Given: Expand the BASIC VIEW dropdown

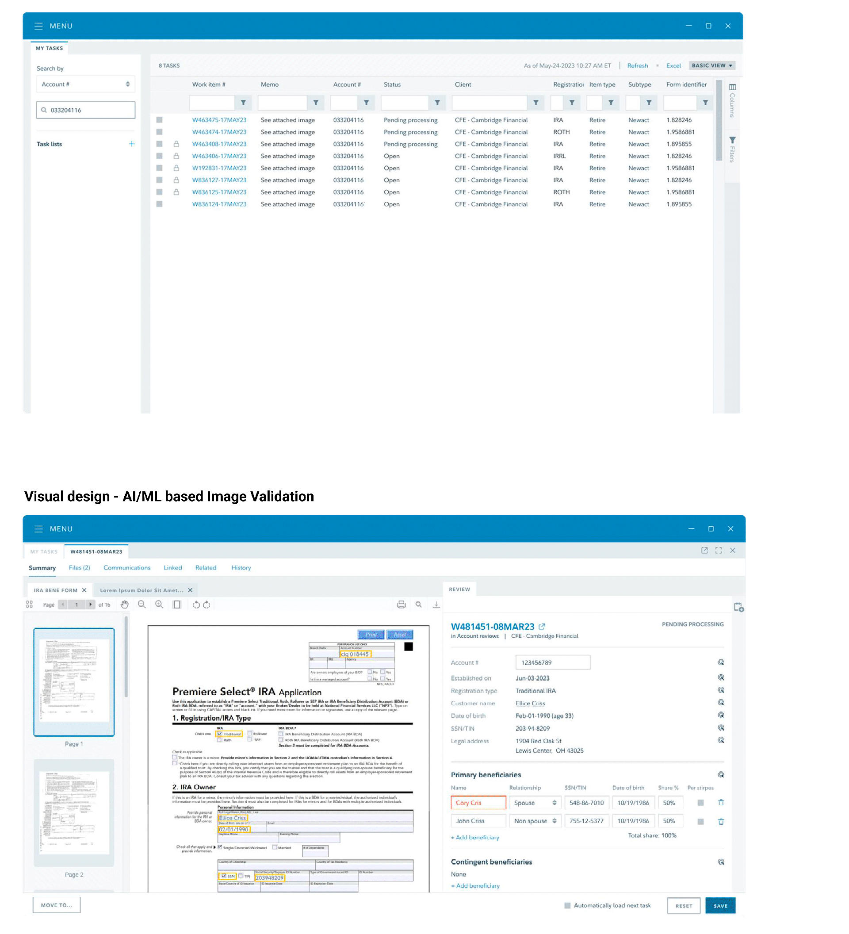Looking at the screenshot, I should [711, 65].
